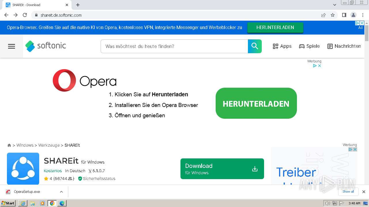Viewport: 369px width, 207px height.
Task: Open the Nachrichten section
Action: pos(344,46)
